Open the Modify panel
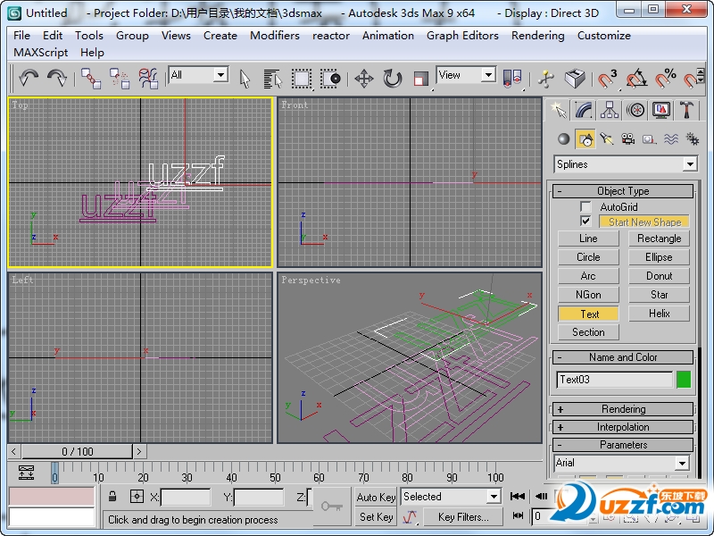 [x=585, y=109]
